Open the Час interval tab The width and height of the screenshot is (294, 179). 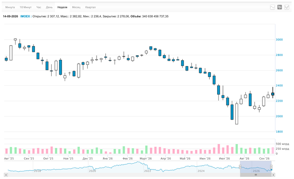[x=39, y=7]
